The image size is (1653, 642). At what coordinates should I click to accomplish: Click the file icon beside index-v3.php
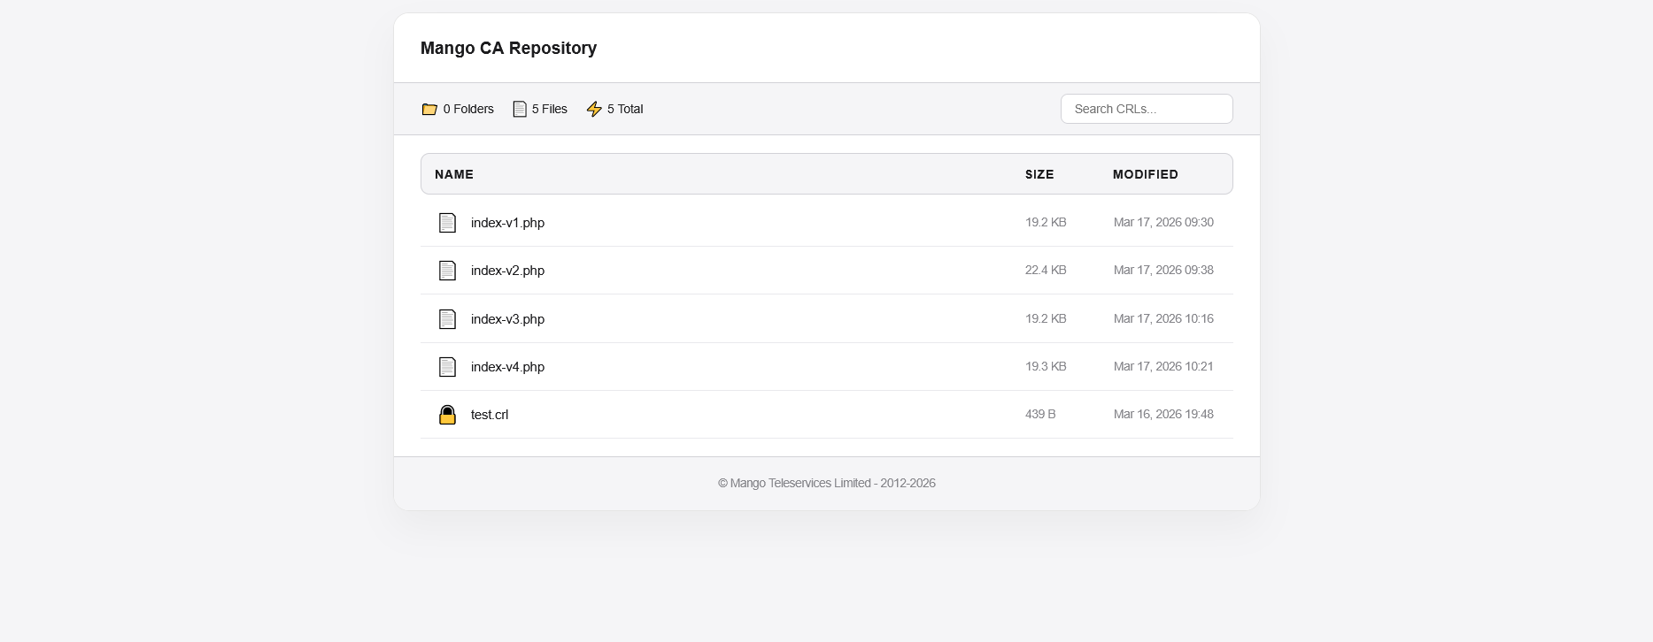click(x=447, y=319)
